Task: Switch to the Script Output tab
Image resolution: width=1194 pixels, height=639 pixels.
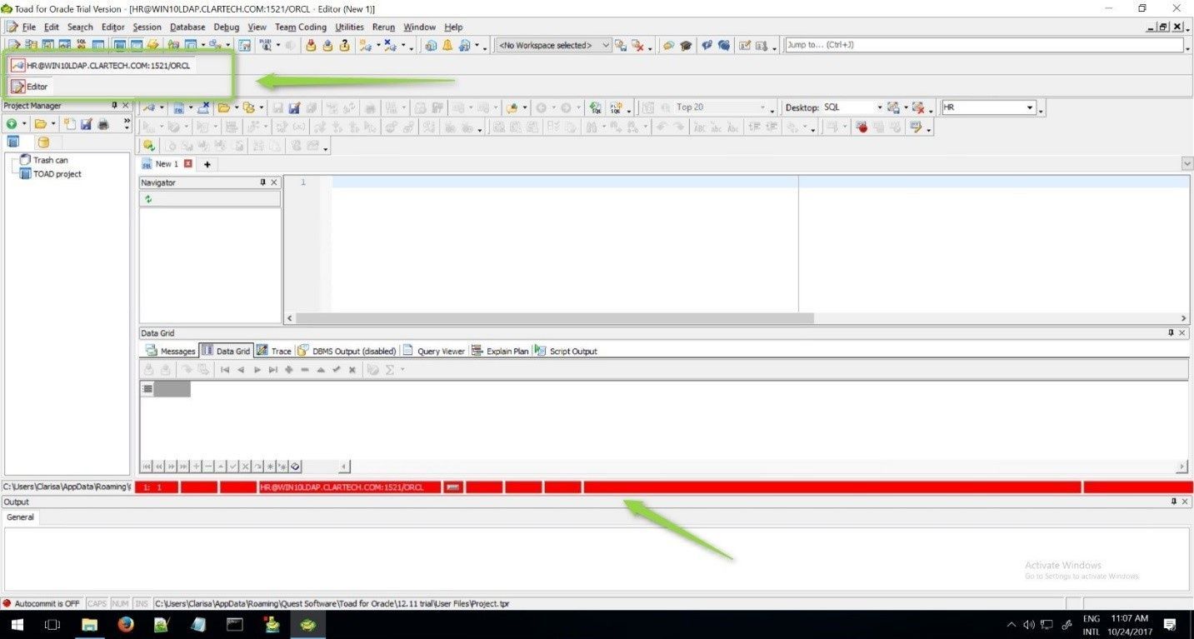Action: 566,351
